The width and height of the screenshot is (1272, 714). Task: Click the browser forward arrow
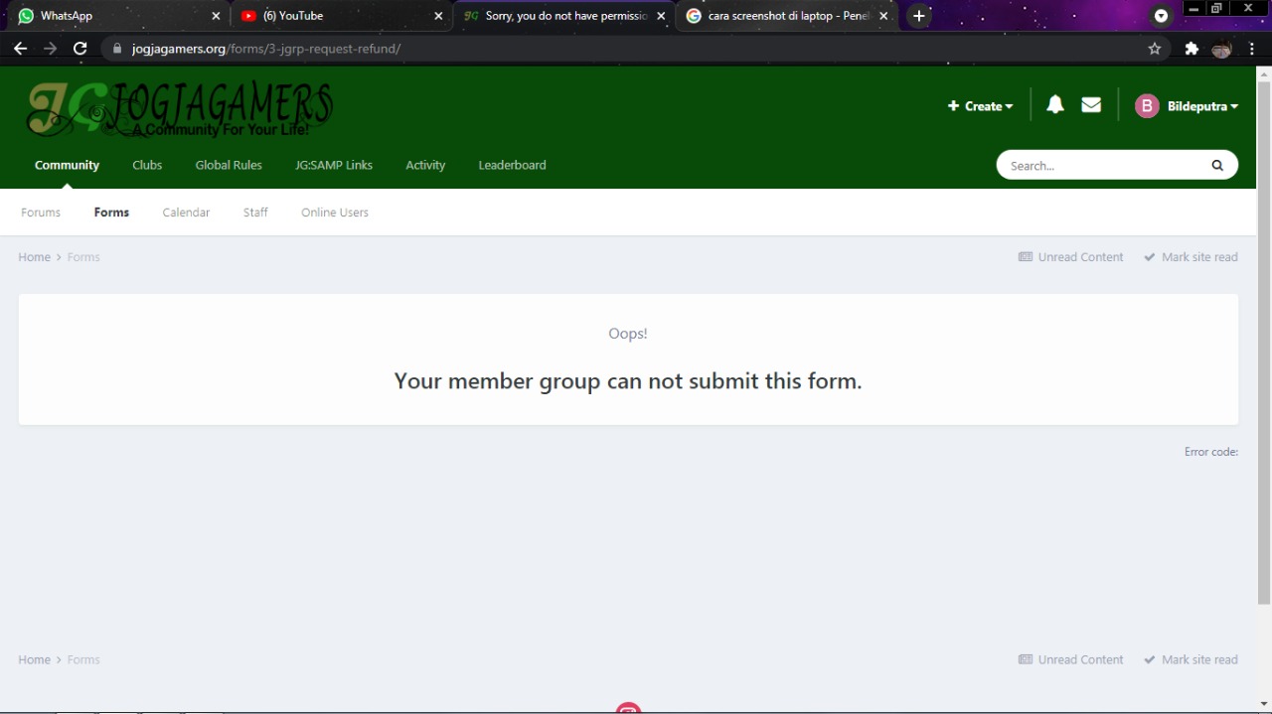tap(50, 48)
